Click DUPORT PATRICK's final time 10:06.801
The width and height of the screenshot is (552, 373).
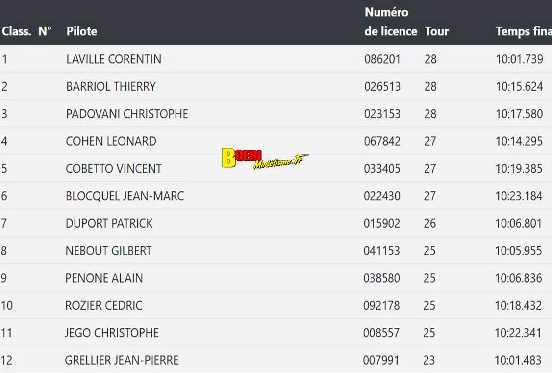tap(518, 224)
